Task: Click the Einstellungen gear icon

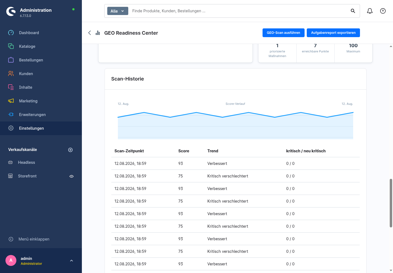Action: coord(11,128)
